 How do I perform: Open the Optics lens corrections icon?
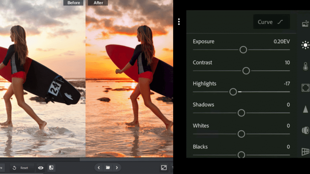(x=306, y=131)
